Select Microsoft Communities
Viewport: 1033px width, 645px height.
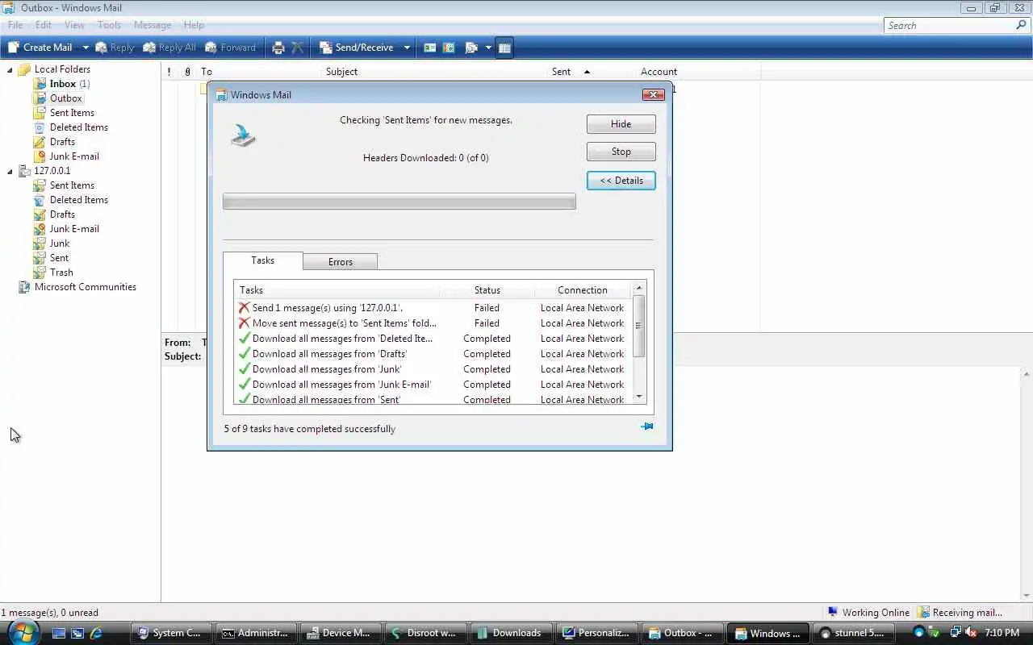(x=77, y=287)
